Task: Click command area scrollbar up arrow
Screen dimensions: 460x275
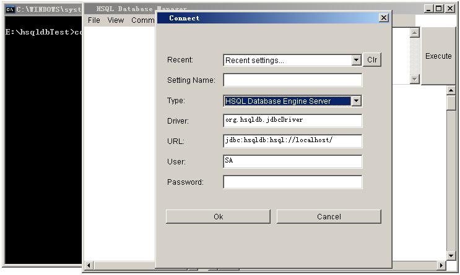Action: click(x=414, y=33)
